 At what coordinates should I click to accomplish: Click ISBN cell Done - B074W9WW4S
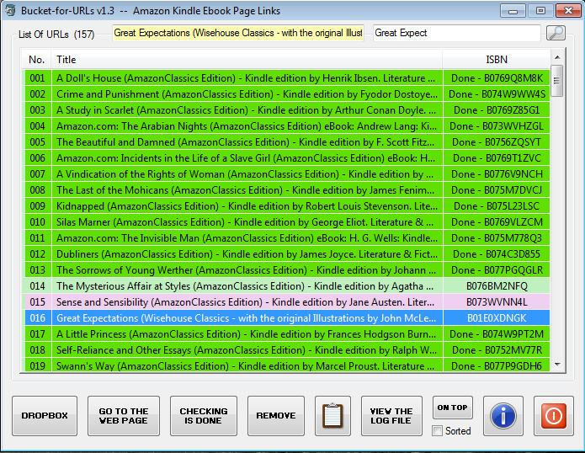[497, 94]
